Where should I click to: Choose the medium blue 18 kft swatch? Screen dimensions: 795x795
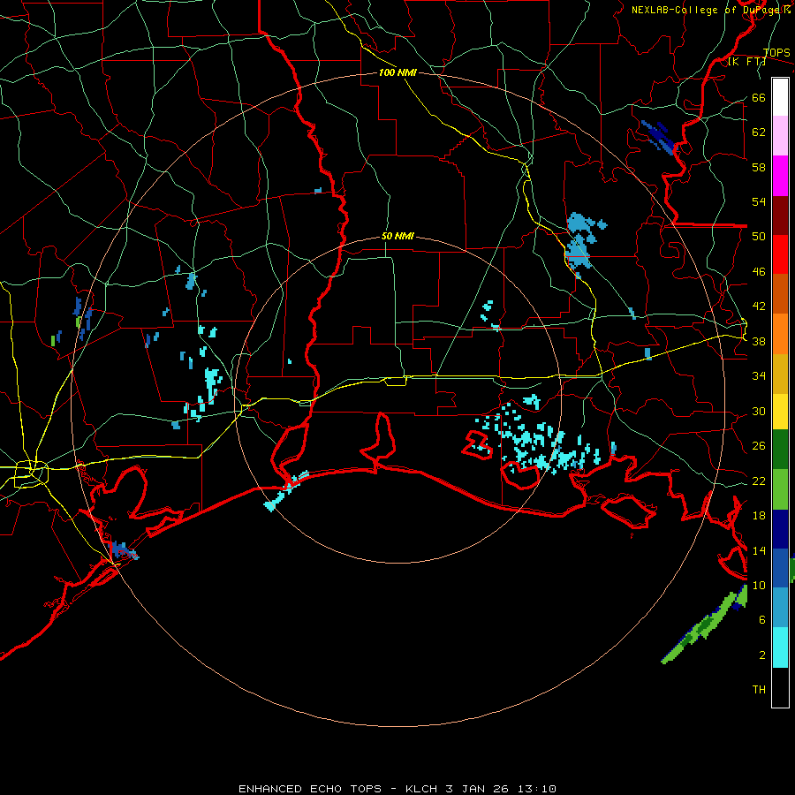pos(780,567)
